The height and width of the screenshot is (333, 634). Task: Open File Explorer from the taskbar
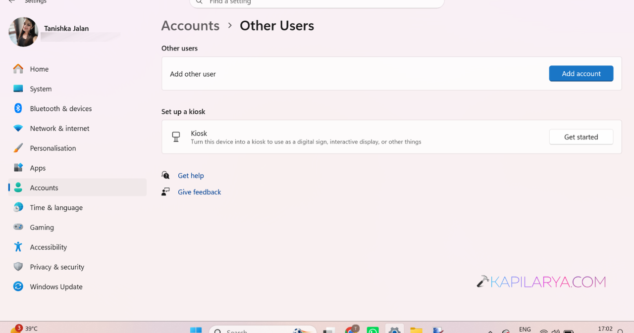(416, 330)
